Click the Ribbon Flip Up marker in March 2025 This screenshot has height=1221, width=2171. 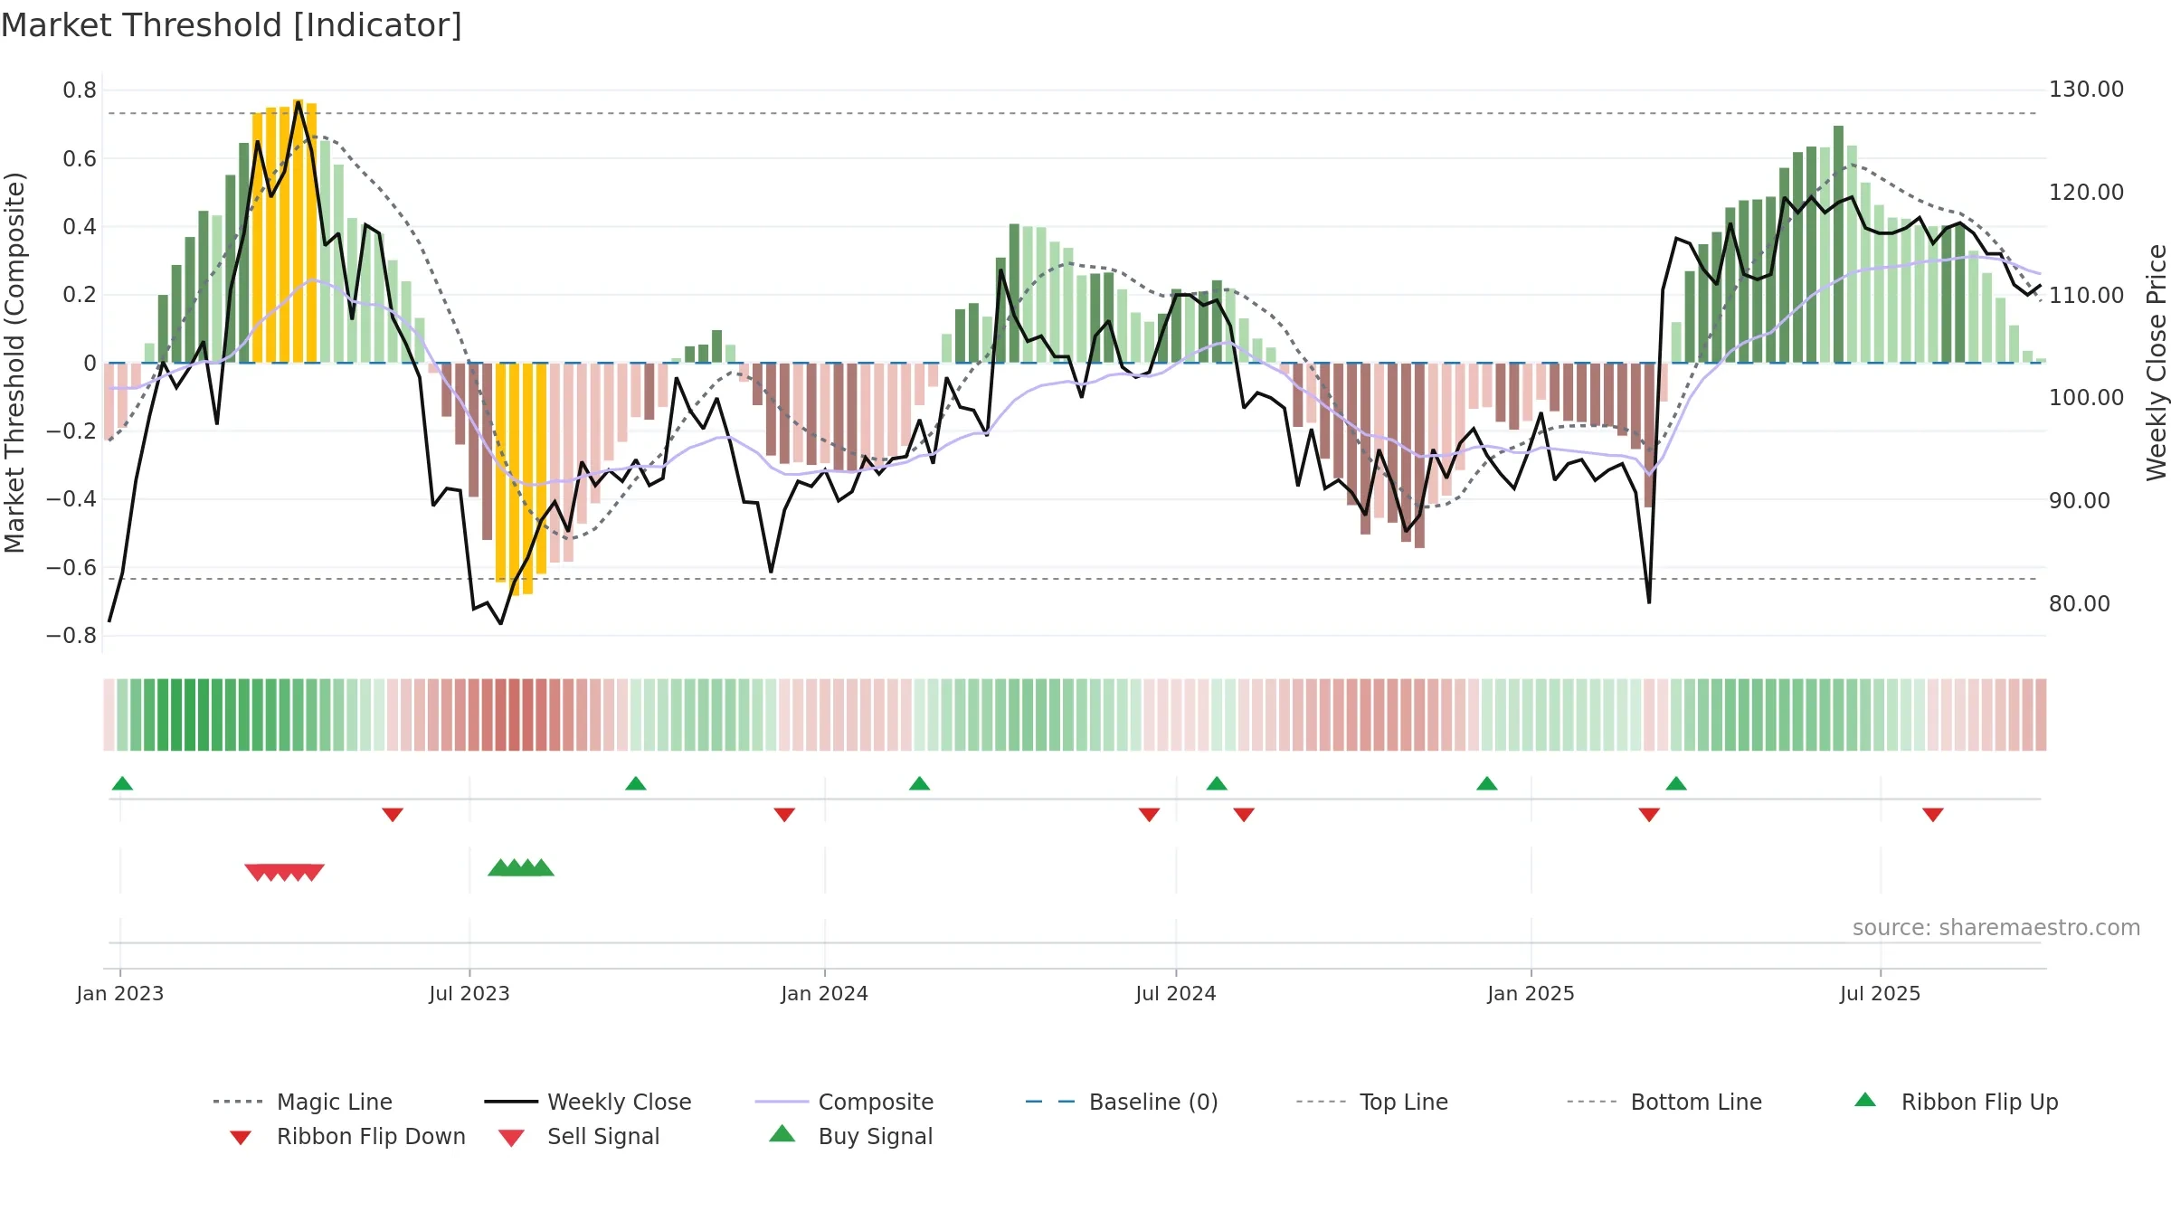[1676, 783]
